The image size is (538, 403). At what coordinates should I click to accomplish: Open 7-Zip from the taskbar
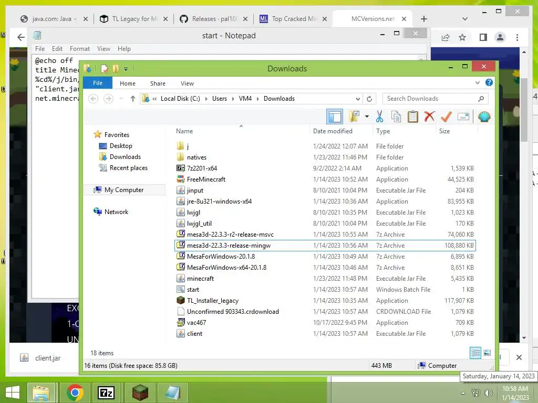[106, 393]
